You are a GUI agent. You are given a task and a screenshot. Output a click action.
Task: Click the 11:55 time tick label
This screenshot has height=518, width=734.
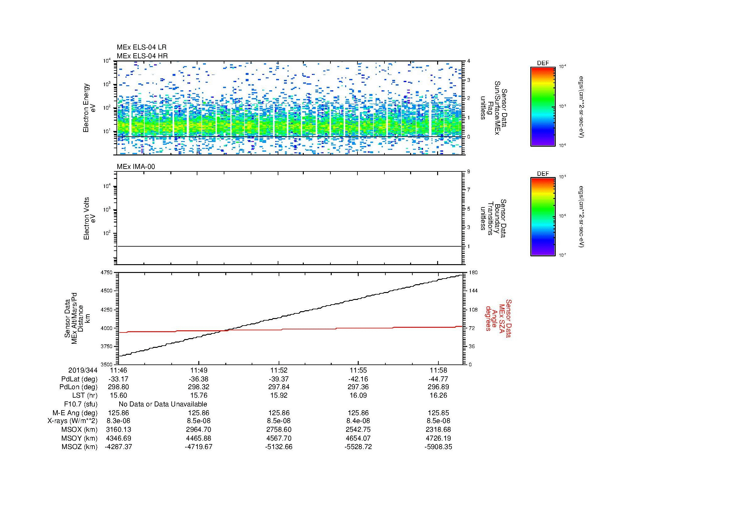click(358, 370)
